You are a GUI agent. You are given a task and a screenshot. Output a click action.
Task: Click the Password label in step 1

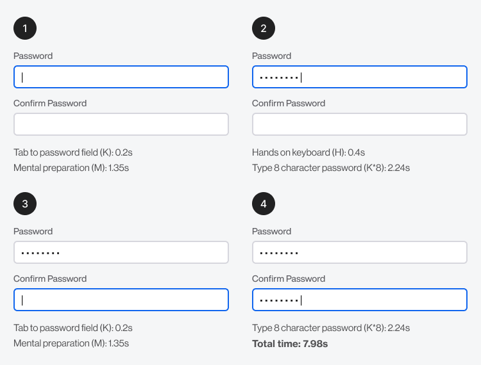[x=33, y=56]
